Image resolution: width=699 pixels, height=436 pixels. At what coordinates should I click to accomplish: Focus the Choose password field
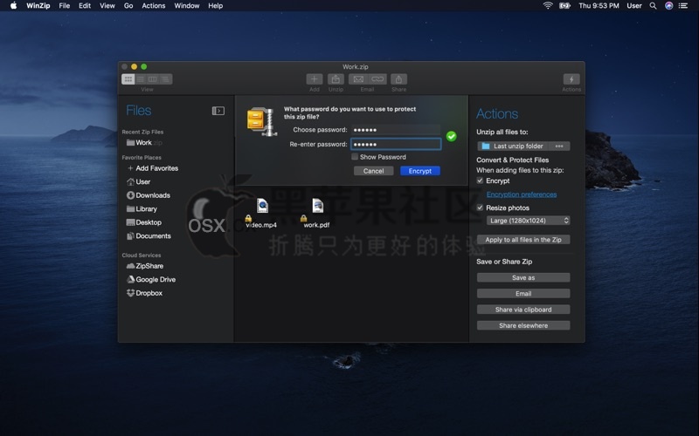[396, 130]
